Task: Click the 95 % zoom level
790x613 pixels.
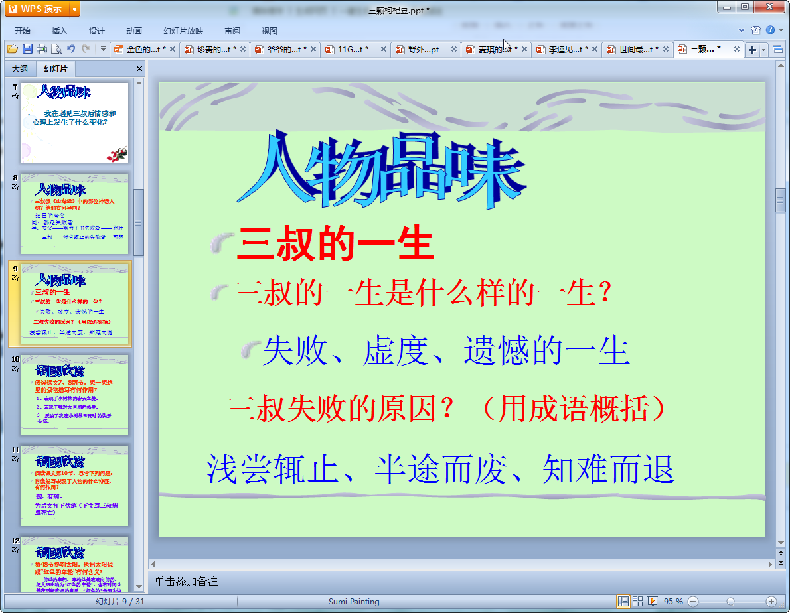Action: (x=673, y=602)
